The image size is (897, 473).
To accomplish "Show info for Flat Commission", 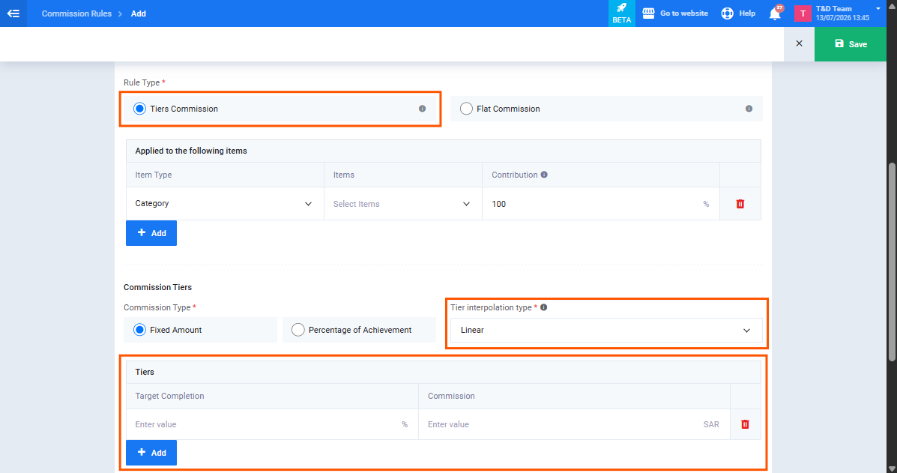I will click(749, 109).
